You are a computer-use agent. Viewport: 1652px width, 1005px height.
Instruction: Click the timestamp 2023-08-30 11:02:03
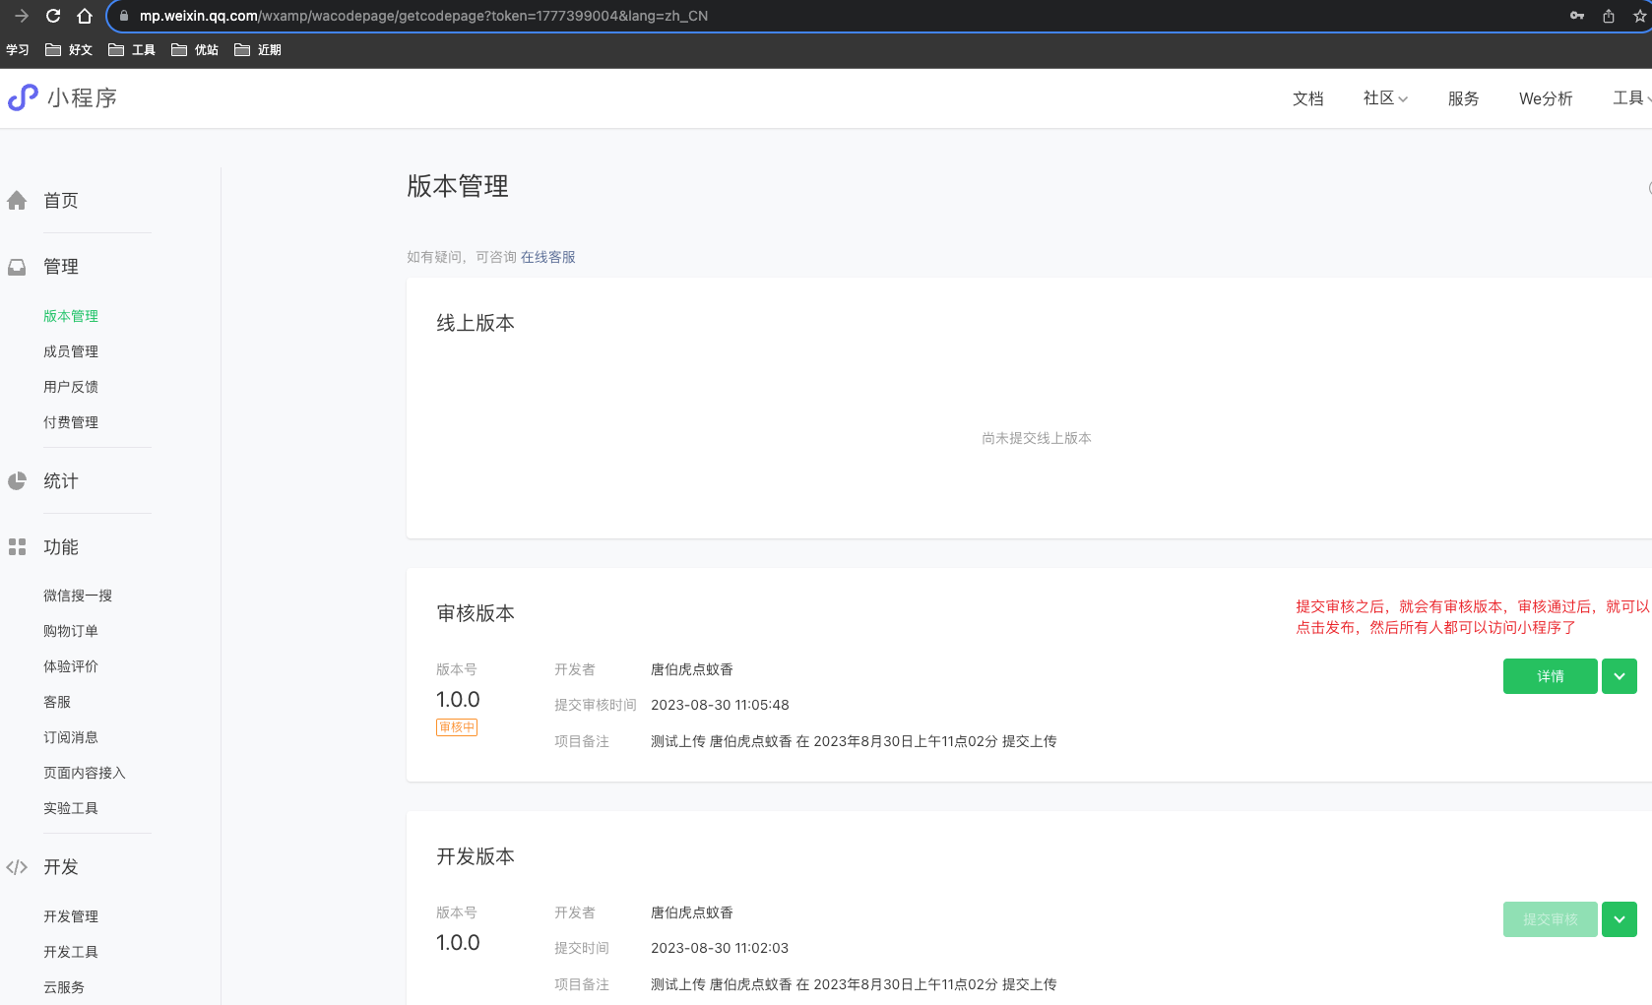pyautogui.click(x=720, y=948)
